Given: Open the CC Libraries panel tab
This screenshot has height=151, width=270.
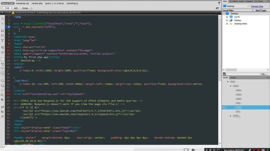Looking at the screenshot, I should pos(233,1).
